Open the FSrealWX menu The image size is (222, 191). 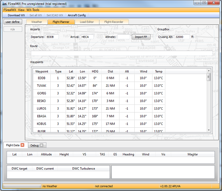(9, 10)
